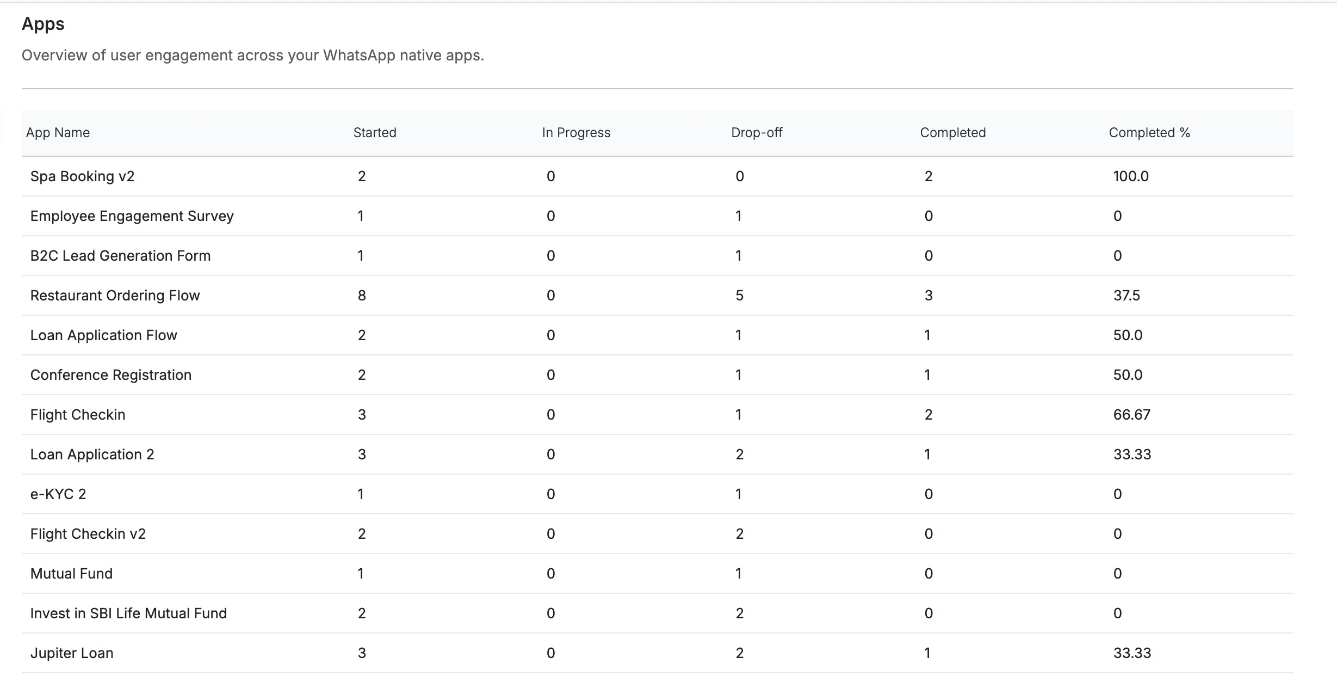Click the App Name column header
The width and height of the screenshot is (1337, 676).
click(x=58, y=133)
